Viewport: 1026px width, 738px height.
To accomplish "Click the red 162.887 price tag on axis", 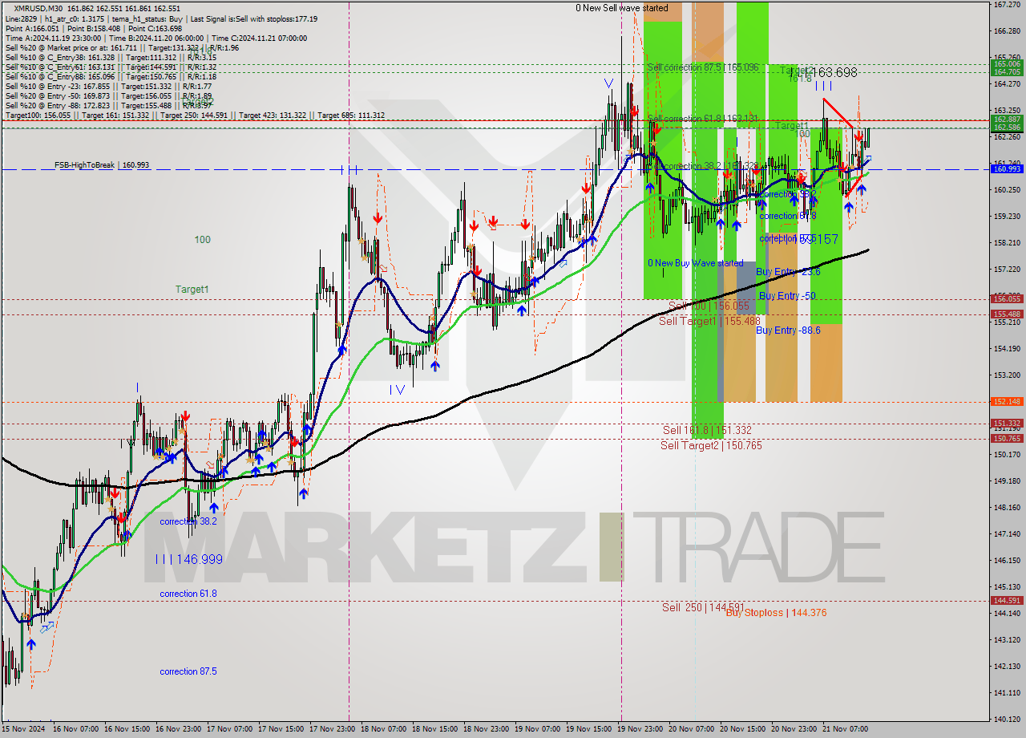I will tap(1007, 120).
